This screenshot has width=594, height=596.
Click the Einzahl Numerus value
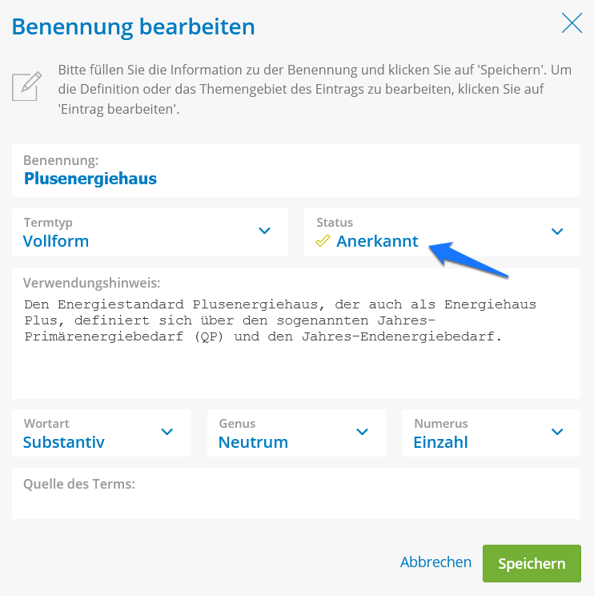(x=440, y=442)
